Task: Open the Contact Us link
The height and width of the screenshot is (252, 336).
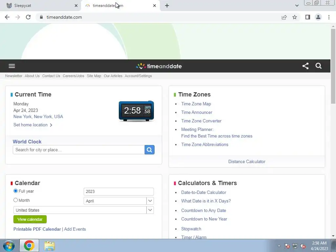Action: pyautogui.click(x=51, y=76)
